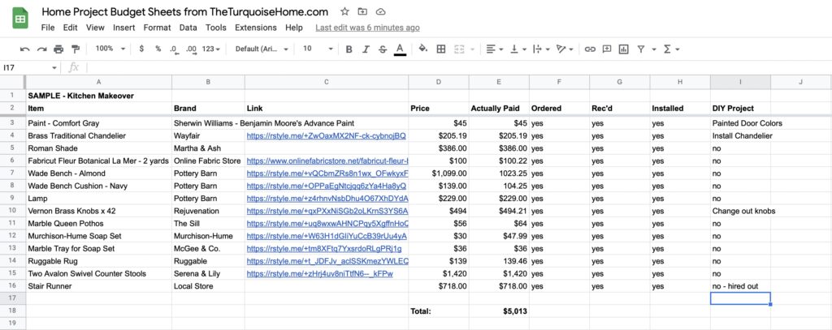Toggle strikethrough formatting
832x330 pixels.
pyautogui.click(x=383, y=49)
